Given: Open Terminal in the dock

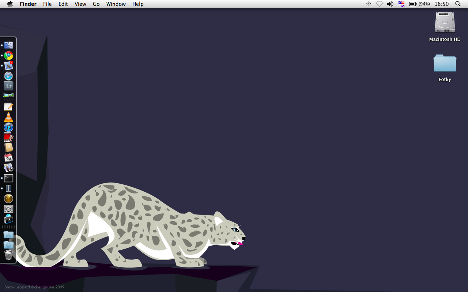Looking at the screenshot, I should (x=8, y=178).
